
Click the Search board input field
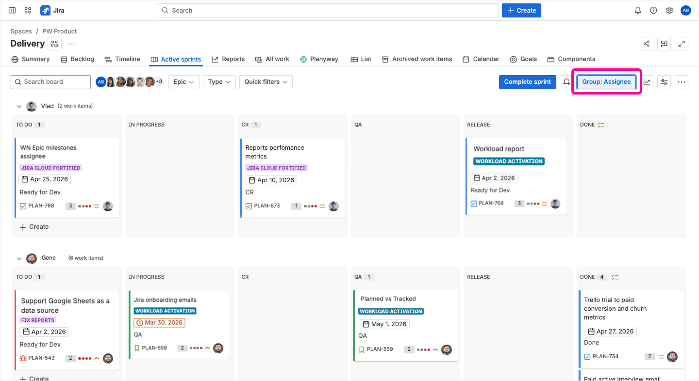coord(50,82)
